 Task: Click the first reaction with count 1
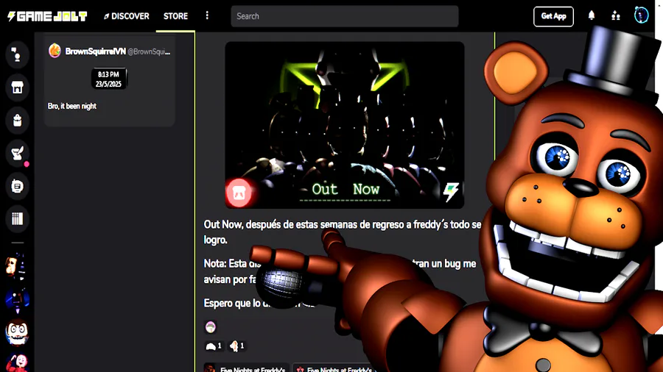214,346
